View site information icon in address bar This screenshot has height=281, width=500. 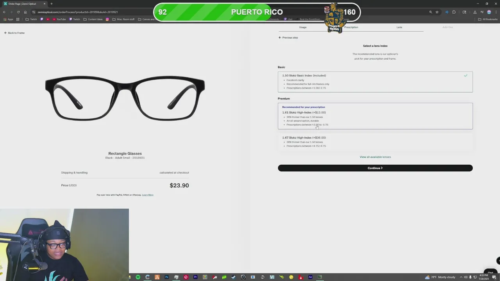pyautogui.click(x=34, y=12)
